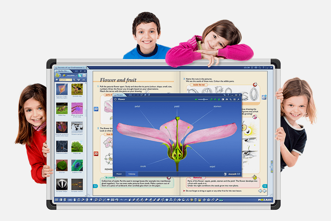Viewport: 331px width, 221px height.
Task: Open the Flower viewer settings wrench
Action: tap(238, 99)
